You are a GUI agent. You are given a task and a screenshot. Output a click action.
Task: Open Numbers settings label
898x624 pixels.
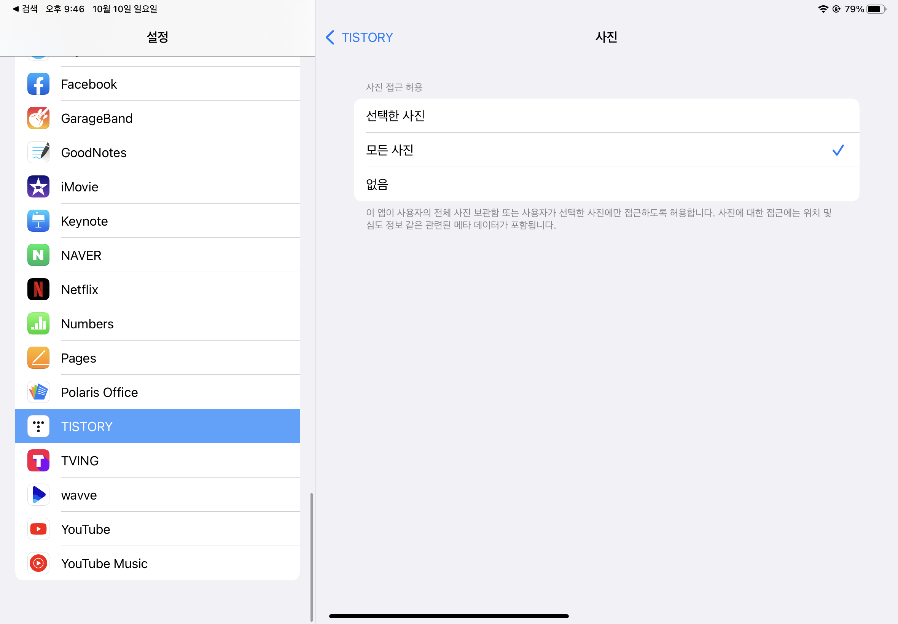[88, 324]
